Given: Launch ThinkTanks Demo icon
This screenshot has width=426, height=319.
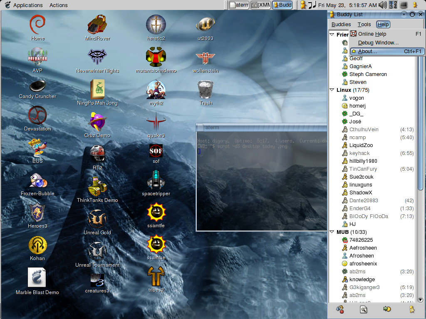Looking at the screenshot, I should 97,186.
